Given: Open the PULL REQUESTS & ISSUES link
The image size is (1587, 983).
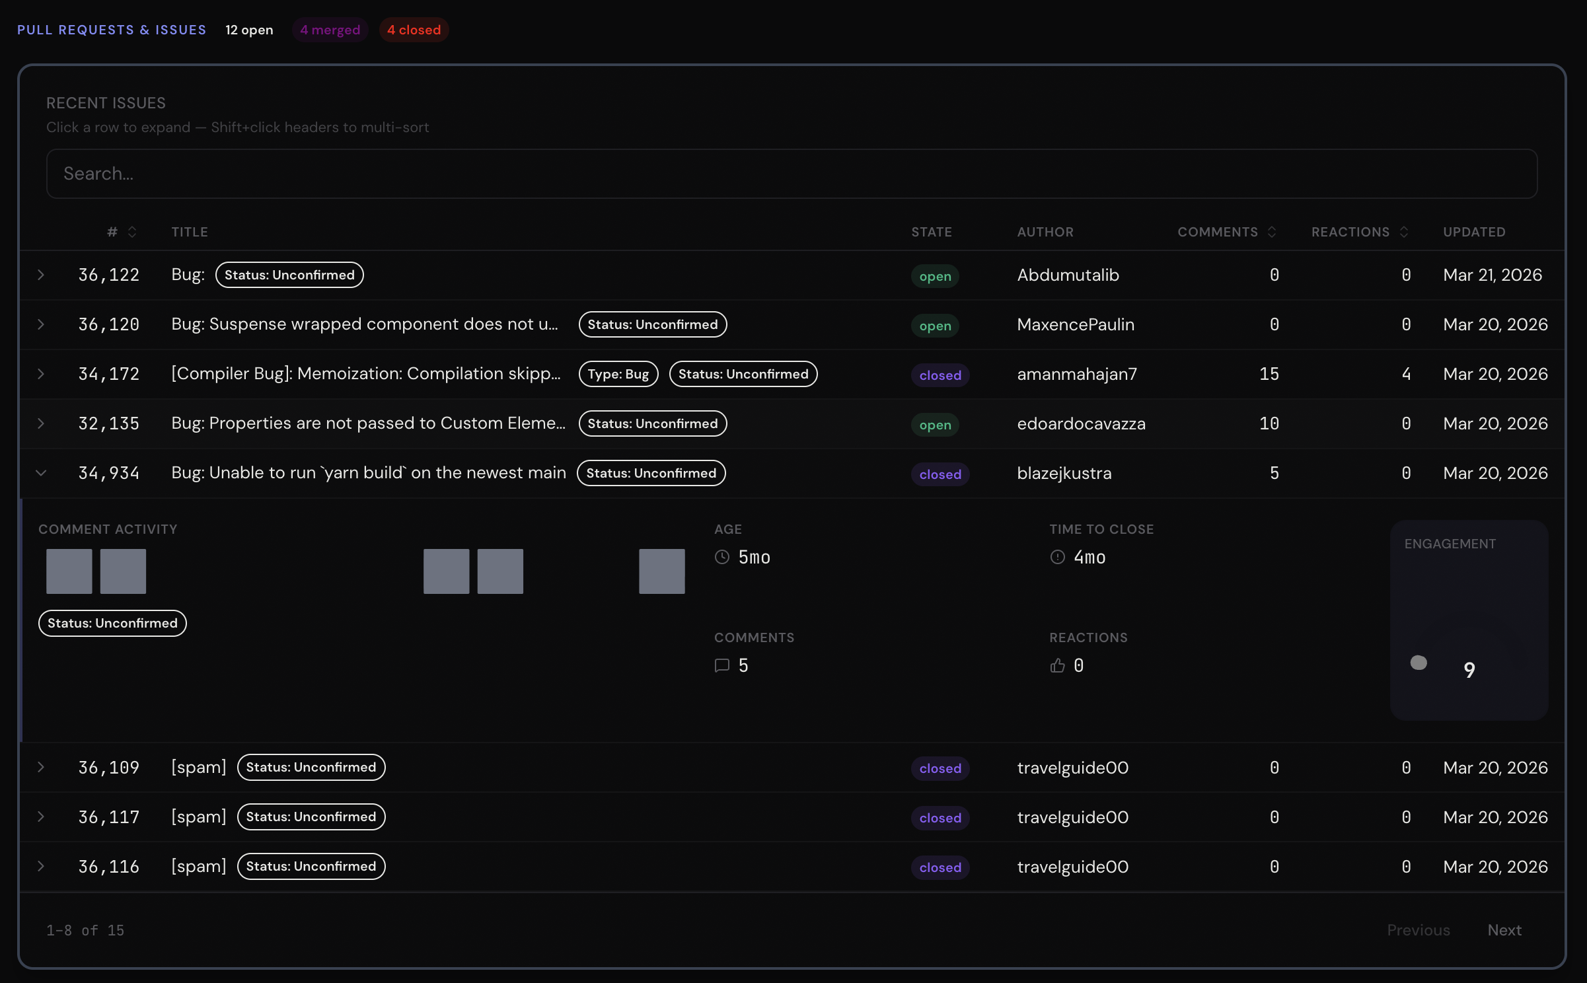Looking at the screenshot, I should [112, 30].
